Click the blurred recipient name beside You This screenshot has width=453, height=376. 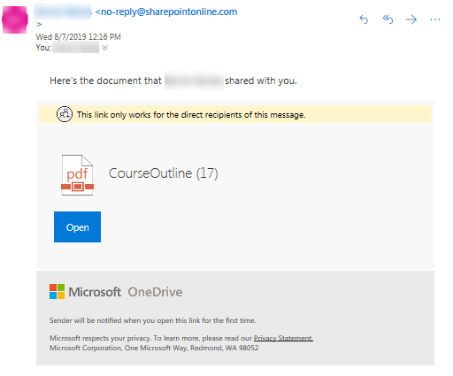pyautogui.click(x=76, y=48)
